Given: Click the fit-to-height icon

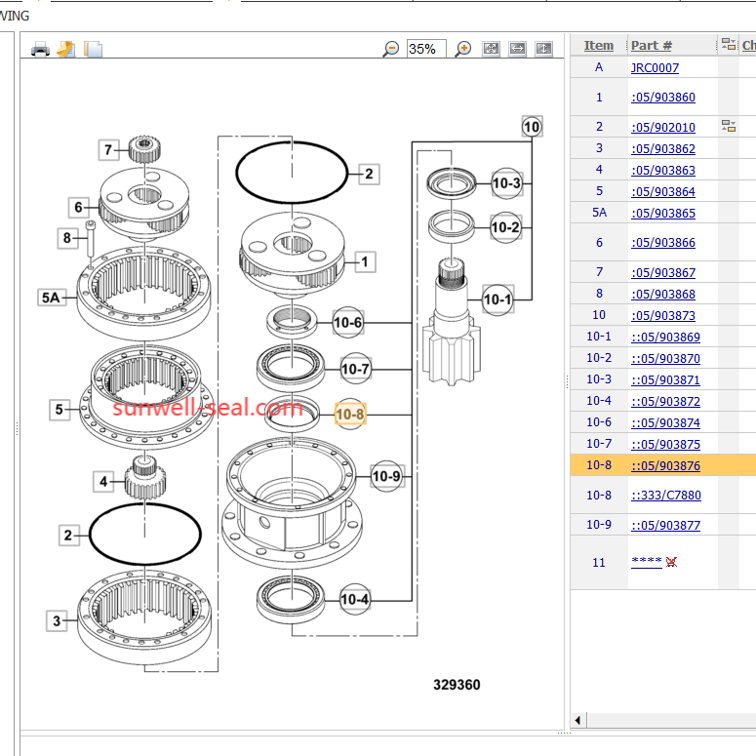Looking at the screenshot, I should [543, 49].
